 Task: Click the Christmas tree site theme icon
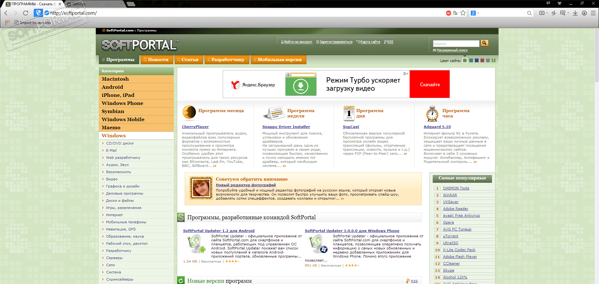(x=493, y=60)
